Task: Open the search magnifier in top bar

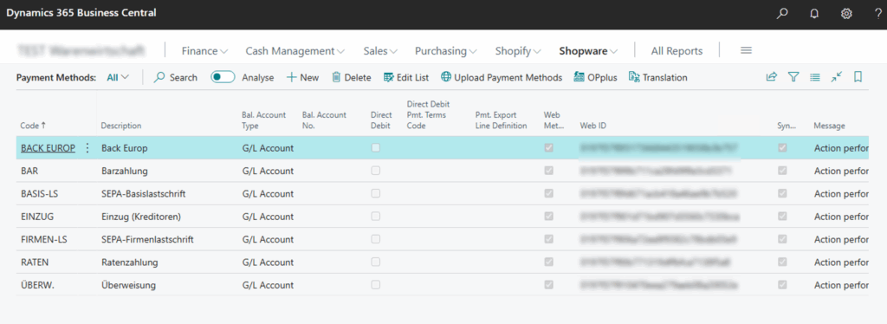Action: coord(782,14)
